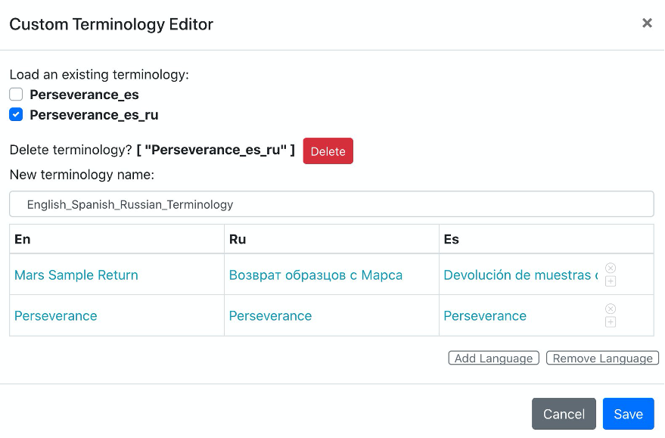Edit the Spanish Perseverance entry
Viewport: 665px width, 438px height.
pyautogui.click(x=485, y=315)
